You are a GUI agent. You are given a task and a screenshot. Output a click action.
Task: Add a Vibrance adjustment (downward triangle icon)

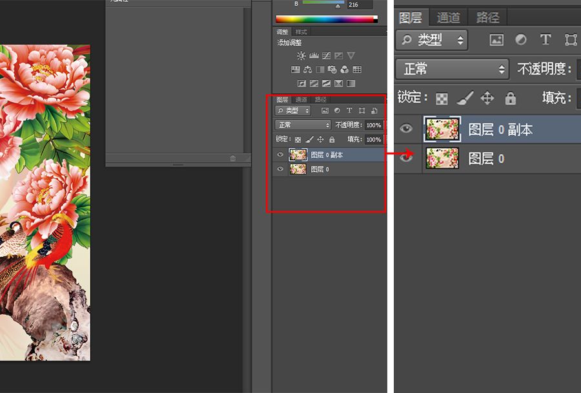pos(351,56)
